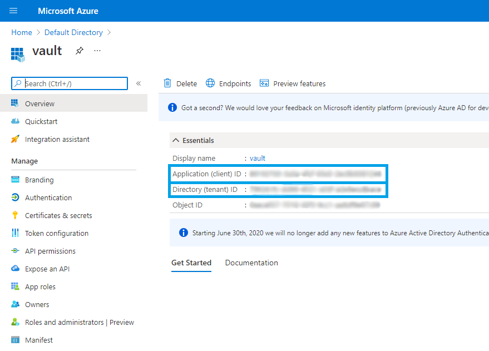Switch to the Documentation tab

click(x=251, y=263)
